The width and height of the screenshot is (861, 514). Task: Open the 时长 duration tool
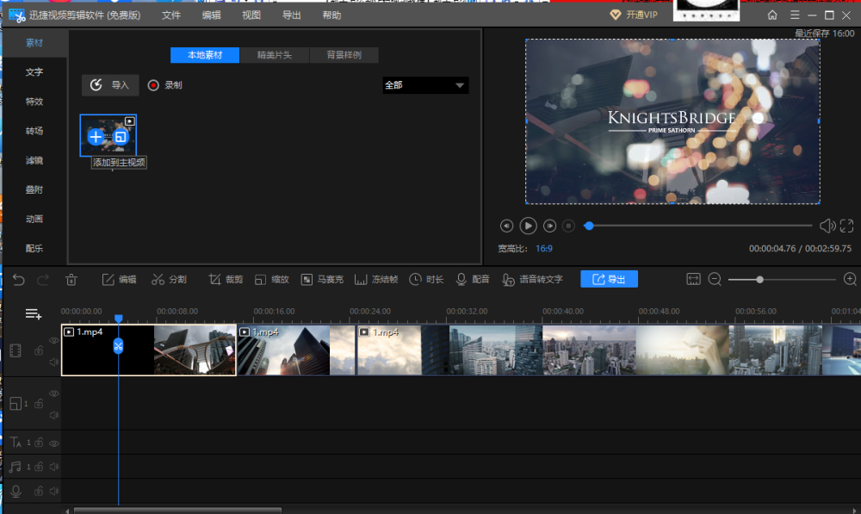426,280
